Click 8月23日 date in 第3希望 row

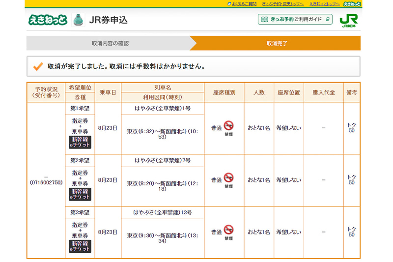pyautogui.click(x=108, y=232)
